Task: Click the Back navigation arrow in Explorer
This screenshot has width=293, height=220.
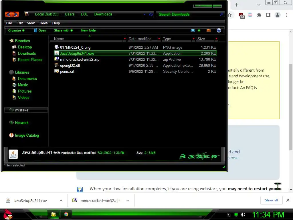Action: 8,14
